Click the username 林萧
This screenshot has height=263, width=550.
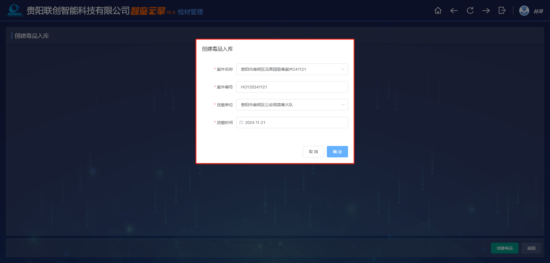pyautogui.click(x=538, y=11)
